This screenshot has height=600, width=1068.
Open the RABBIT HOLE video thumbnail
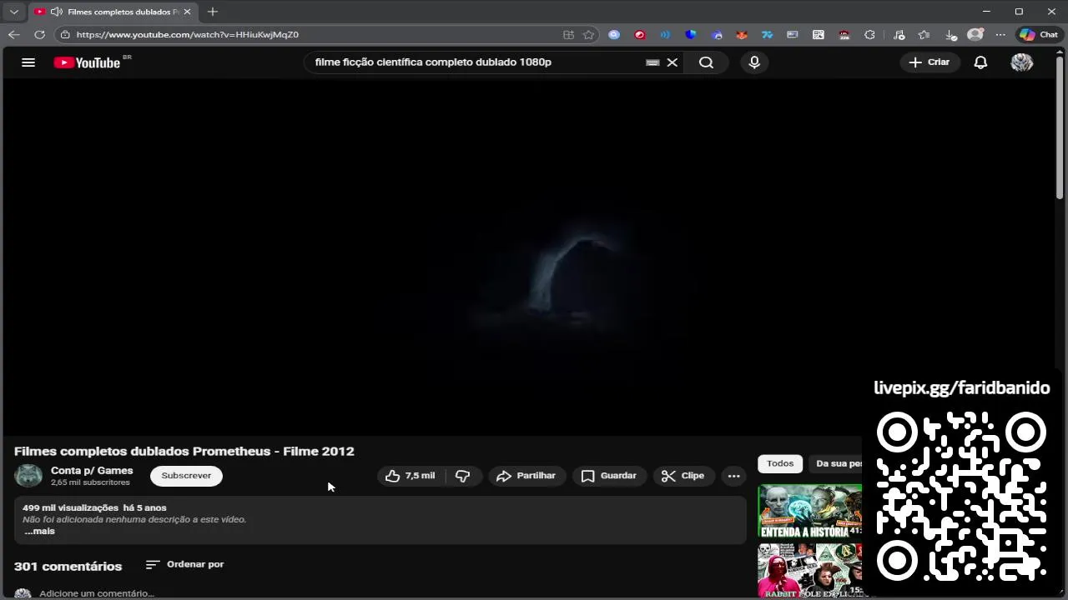[810, 570]
